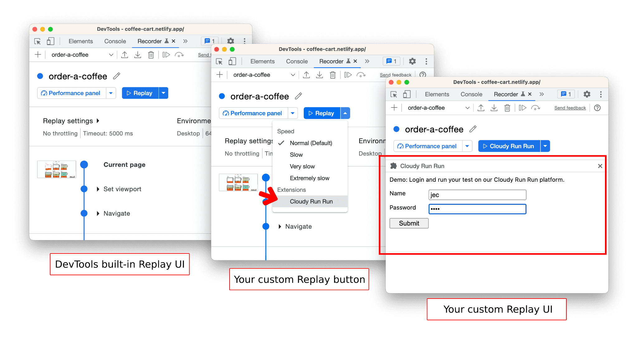Screen dimensions: 638x338
Task: Select Slow replay speed option
Action: click(x=297, y=154)
